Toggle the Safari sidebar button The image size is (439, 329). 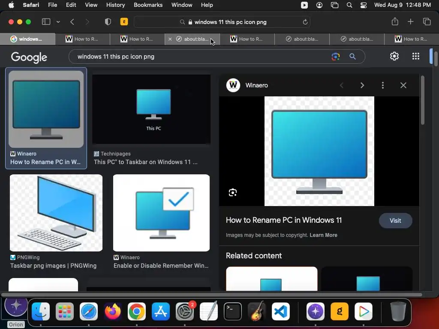(x=46, y=22)
